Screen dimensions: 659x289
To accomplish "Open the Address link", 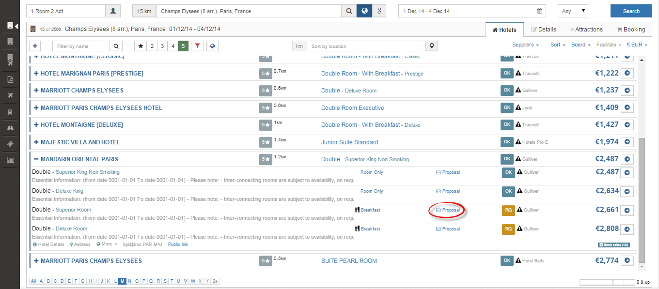I will coord(81,244).
